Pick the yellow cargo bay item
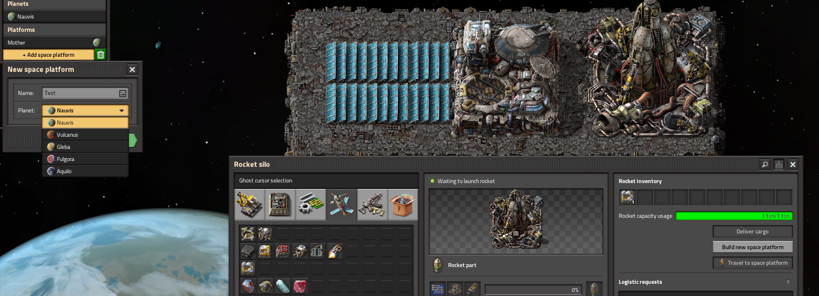 coord(265,251)
